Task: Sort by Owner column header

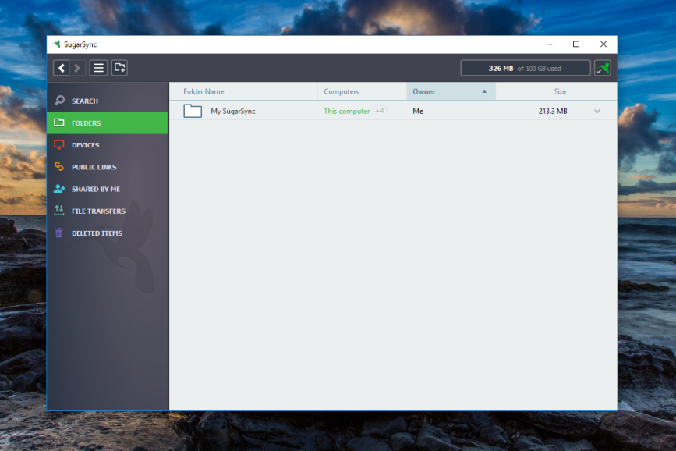Action: pos(451,91)
